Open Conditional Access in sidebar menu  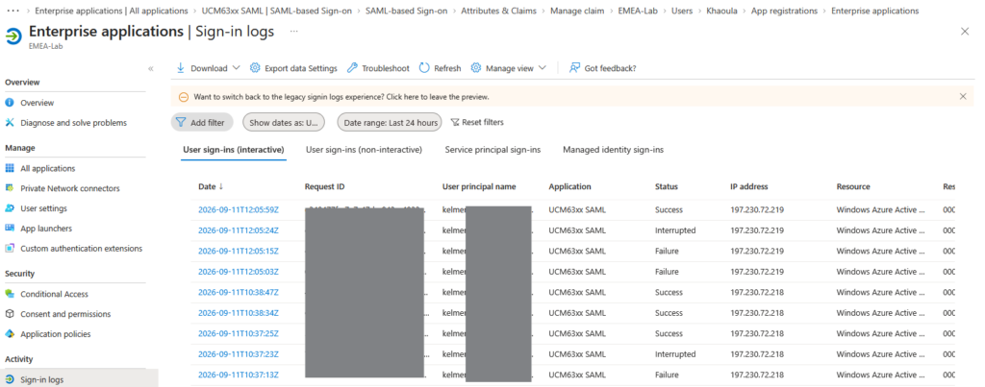[54, 294]
